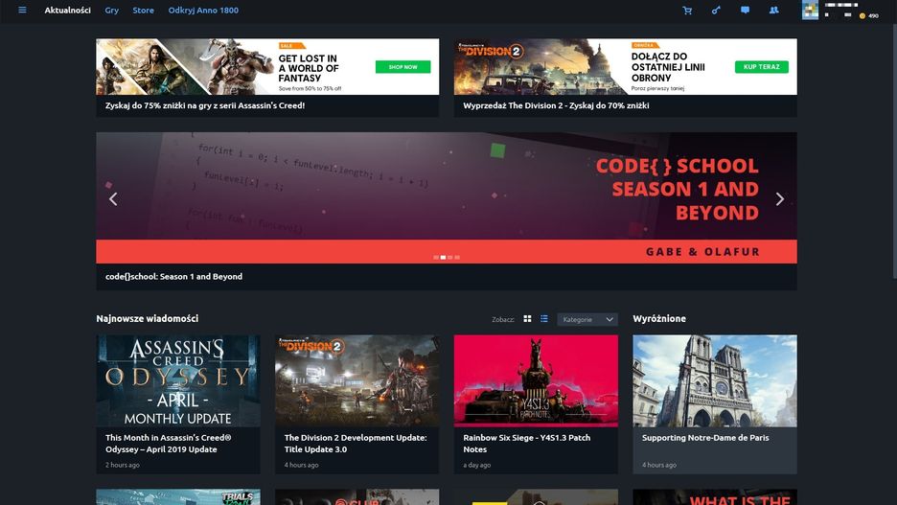The image size is (897, 505).
Task: Click The Division 2 banner image
Action: (x=625, y=66)
